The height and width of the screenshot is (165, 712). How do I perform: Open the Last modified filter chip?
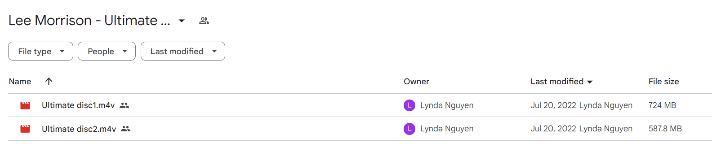(x=183, y=51)
